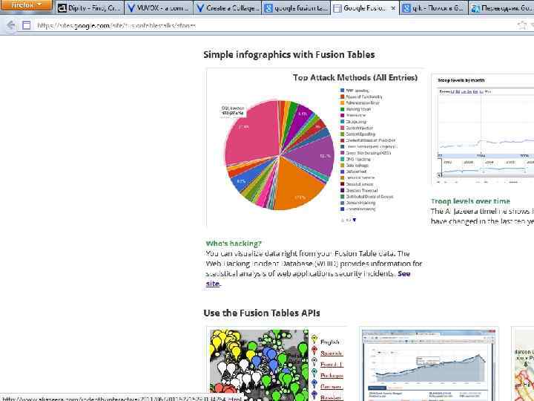Click the Abuse of Functionality legend swatch
This screenshot has width=534, height=401.
(x=342, y=97)
